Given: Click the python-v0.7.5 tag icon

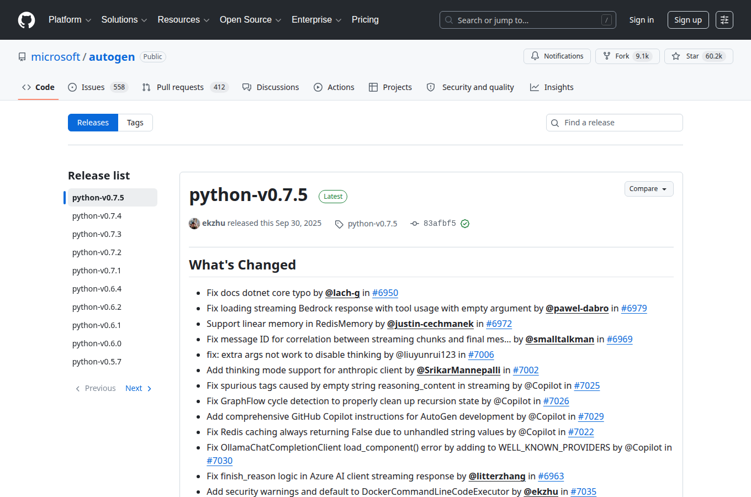Looking at the screenshot, I should click(339, 224).
